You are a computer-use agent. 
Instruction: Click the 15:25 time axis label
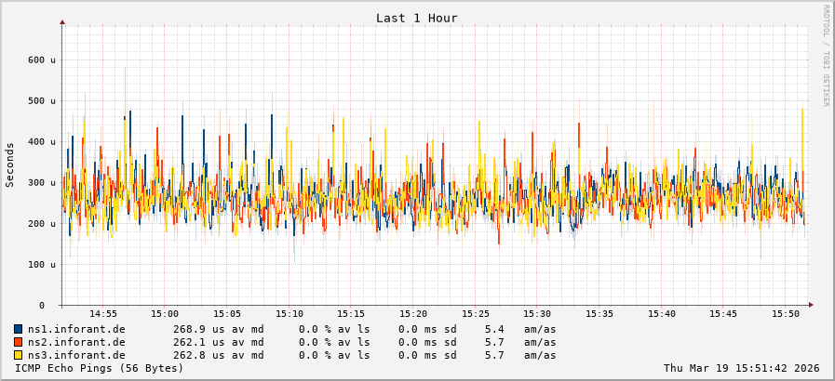click(476, 314)
